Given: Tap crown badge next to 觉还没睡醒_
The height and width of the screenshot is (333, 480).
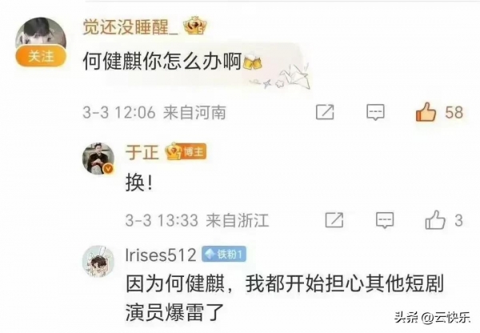Looking at the screenshot, I should click(195, 26).
